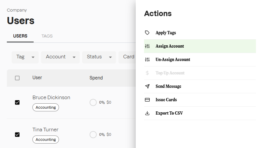Click the tag icon beside Apply Tags
Image resolution: width=261 pixels, height=148 pixels.
coord(147,33)
